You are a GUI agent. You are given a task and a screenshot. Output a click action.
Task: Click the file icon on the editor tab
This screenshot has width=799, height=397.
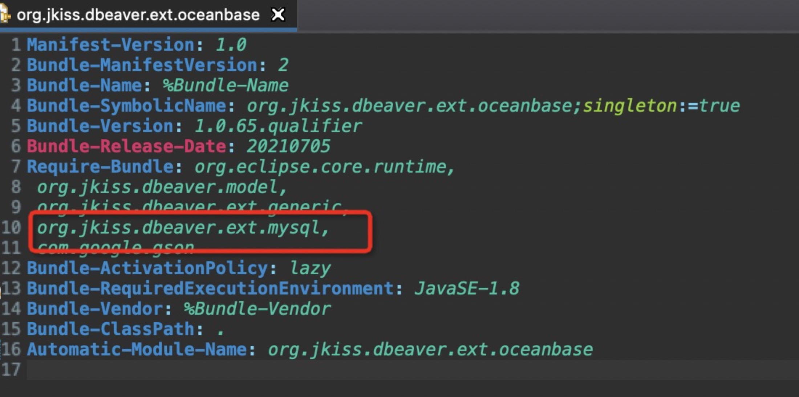tap(4, 15)
